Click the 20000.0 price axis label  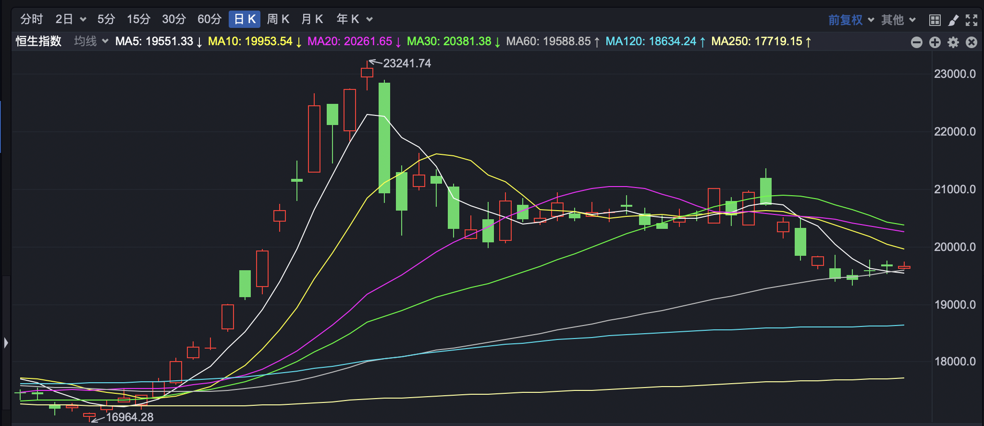coord(955,247)
